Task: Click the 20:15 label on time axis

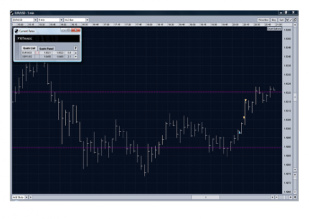Action: click(246, 25)
